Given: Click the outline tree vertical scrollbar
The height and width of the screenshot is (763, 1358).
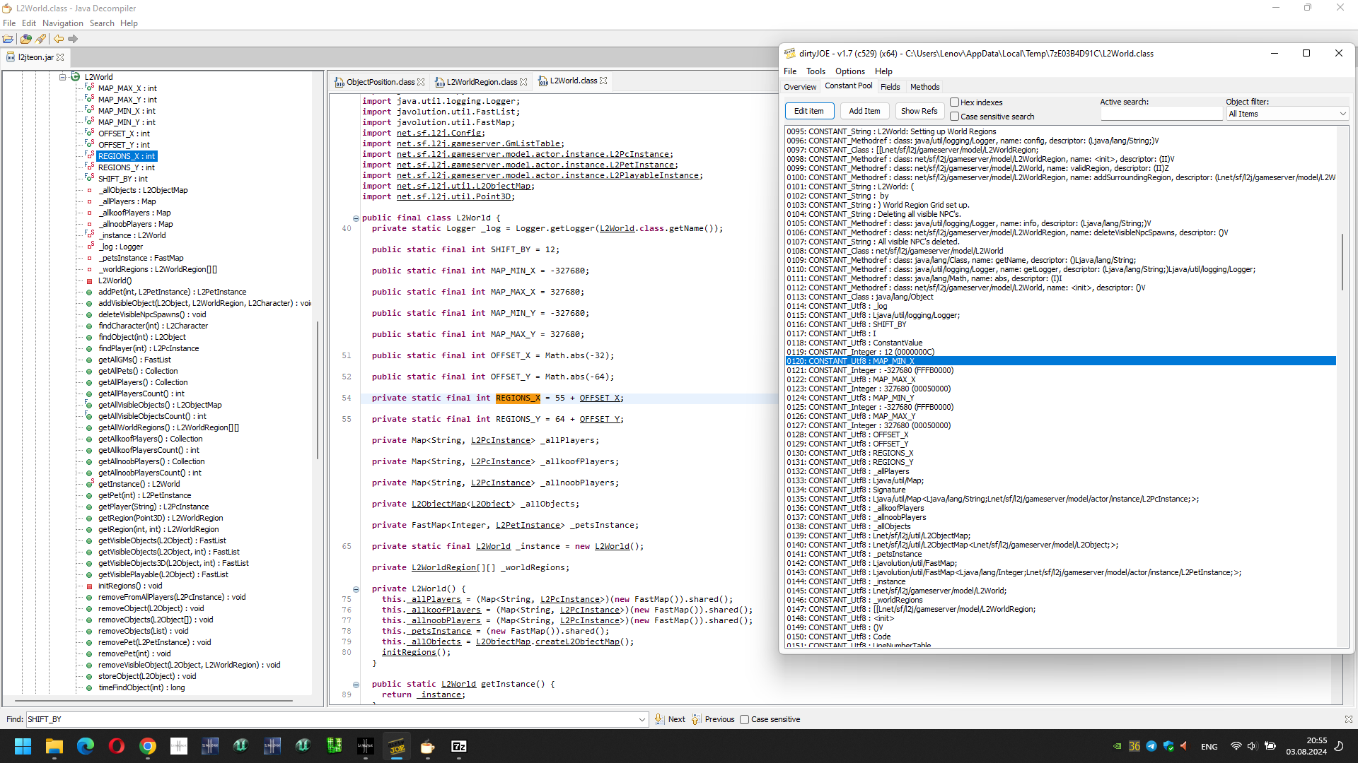Looking at the screenshot, I should [318, 390].
